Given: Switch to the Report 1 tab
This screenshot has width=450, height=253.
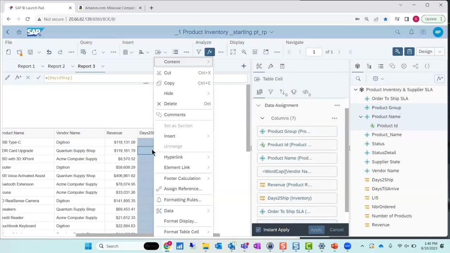Looking at the screenshot, I should click(26, 66).
